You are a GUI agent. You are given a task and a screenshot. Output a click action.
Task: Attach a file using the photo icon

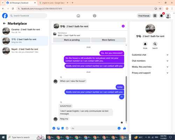point(58,128)
